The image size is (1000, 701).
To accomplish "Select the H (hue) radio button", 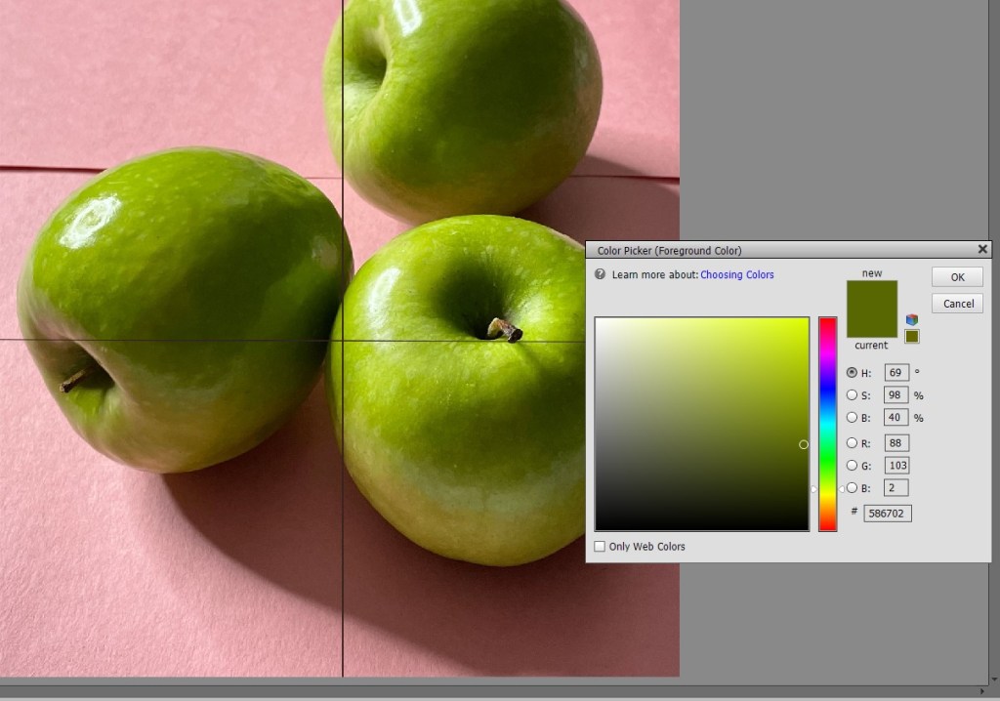I will point(852,372).
